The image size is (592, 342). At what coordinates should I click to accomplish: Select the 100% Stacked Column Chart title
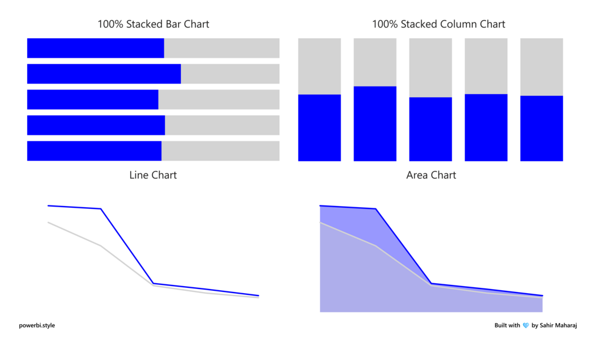click(x=438, y=24)
